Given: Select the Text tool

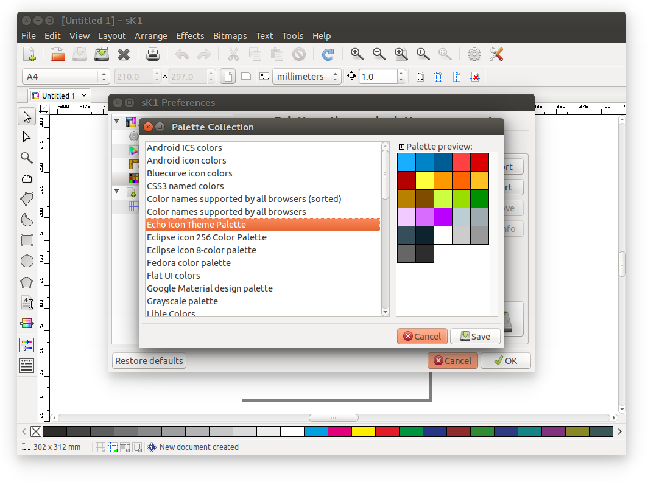Looking at the screenshot, I should click(x=27, y=302).
